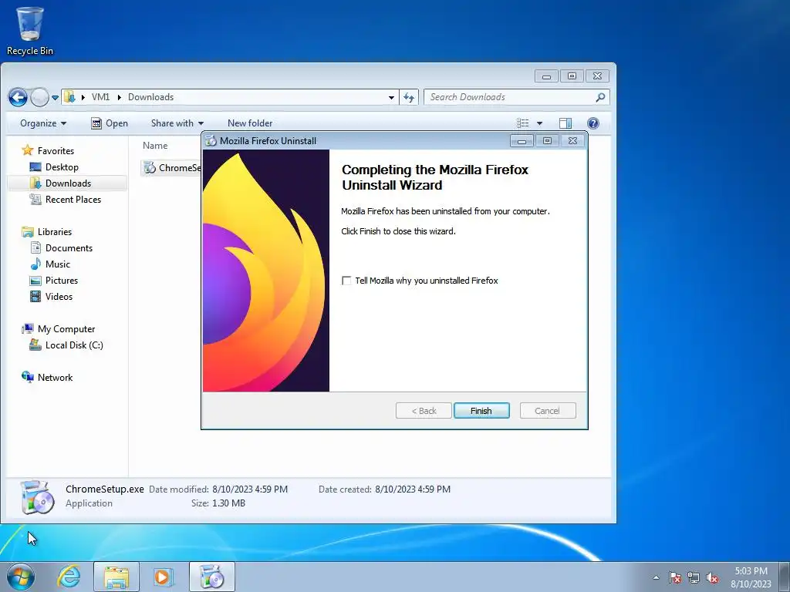Go back with the Explorer back arrow
The height and width of the screenshot is (592, 790).
pos(18,97)
